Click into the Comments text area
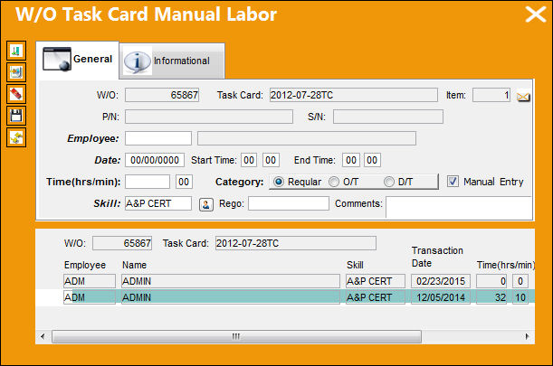Image resolution: width=553 pixels, height=366 pixels. click(x=459, y=208)
